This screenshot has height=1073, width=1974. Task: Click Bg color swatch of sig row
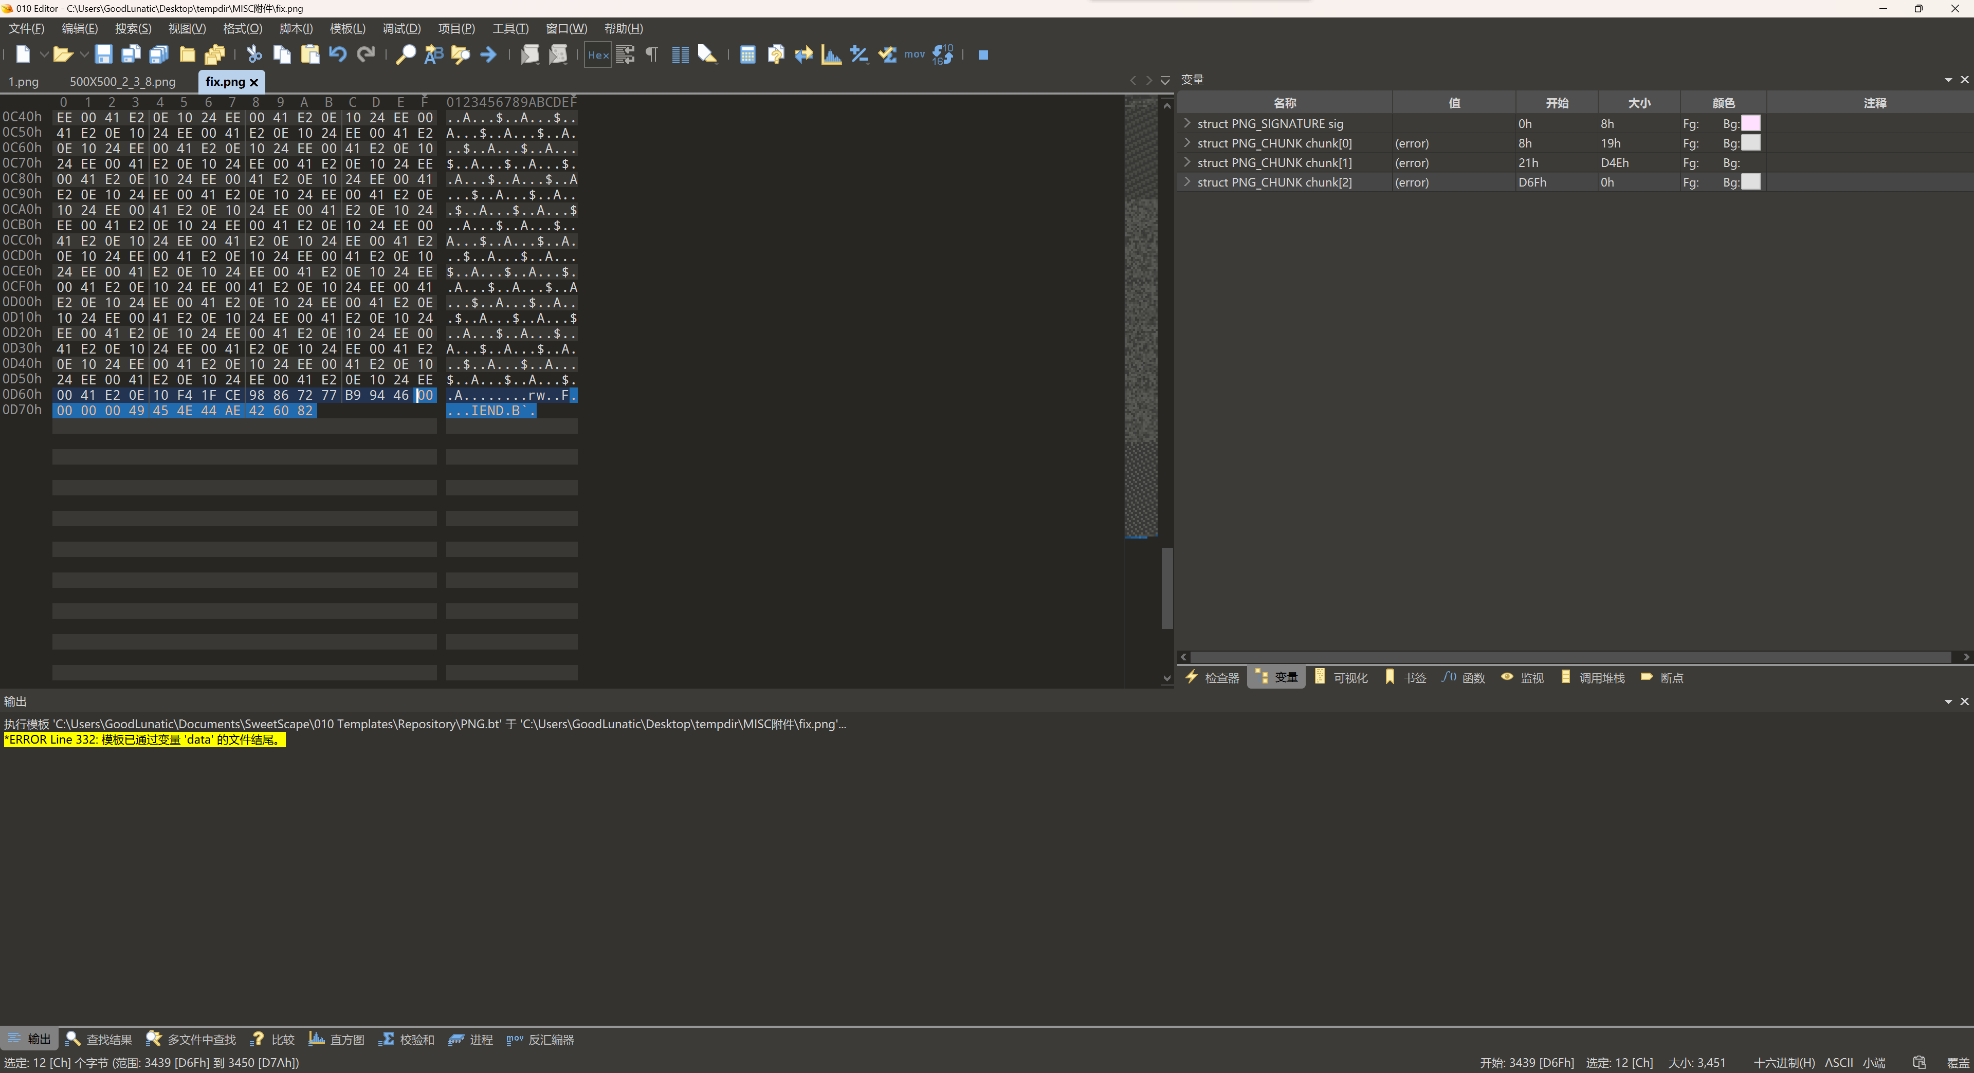click(1751, 123)
